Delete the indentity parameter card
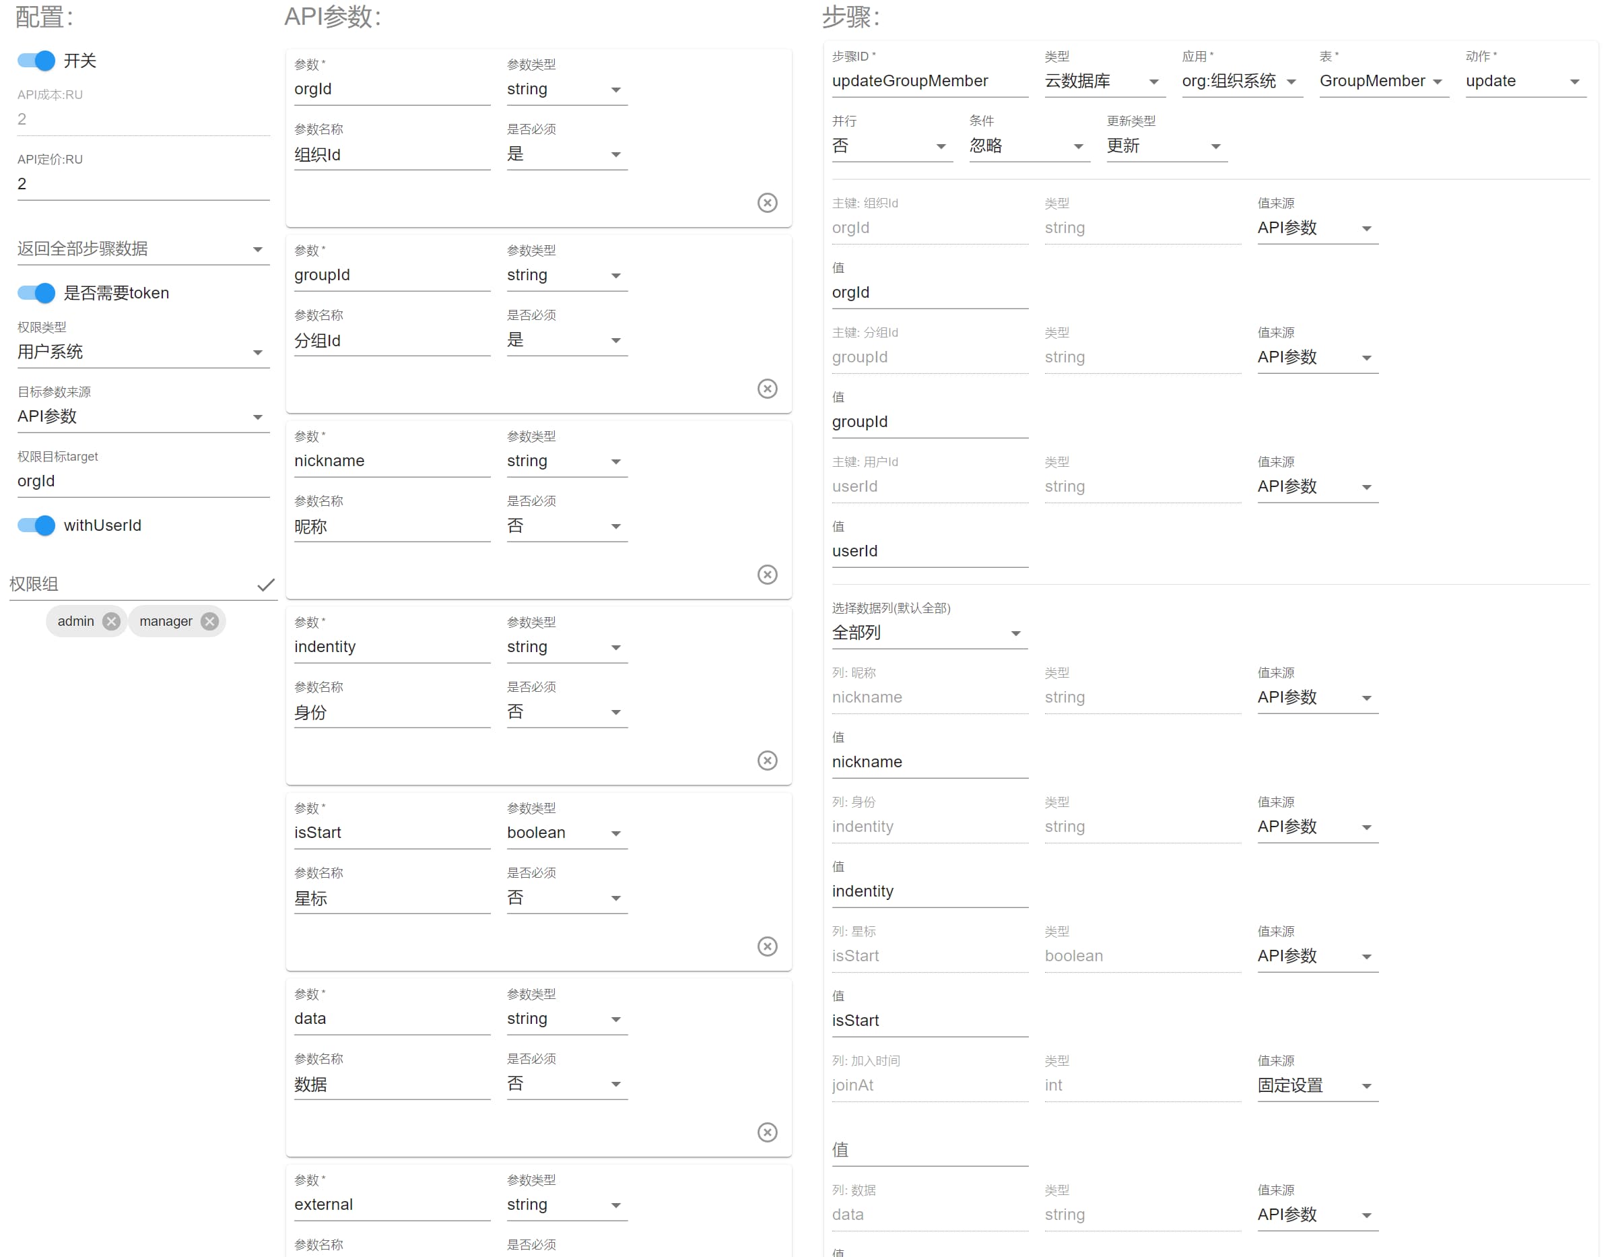1616x1257 pixels. (x=768, y=761)
